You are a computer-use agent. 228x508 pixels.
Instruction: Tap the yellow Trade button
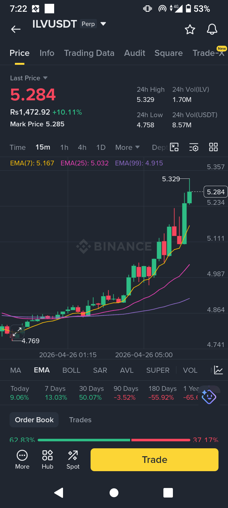coord(155,459)
